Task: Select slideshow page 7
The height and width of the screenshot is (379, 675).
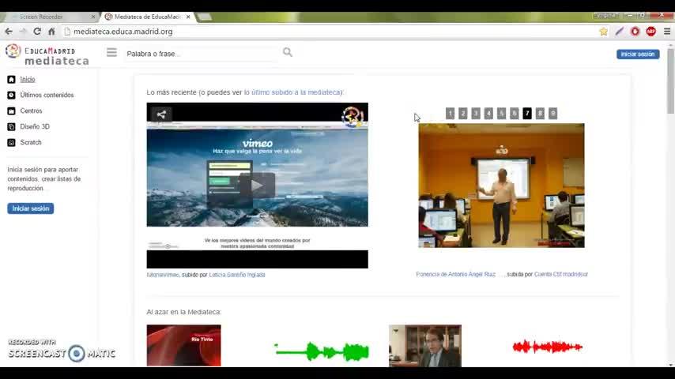Action: coord(527,114)
